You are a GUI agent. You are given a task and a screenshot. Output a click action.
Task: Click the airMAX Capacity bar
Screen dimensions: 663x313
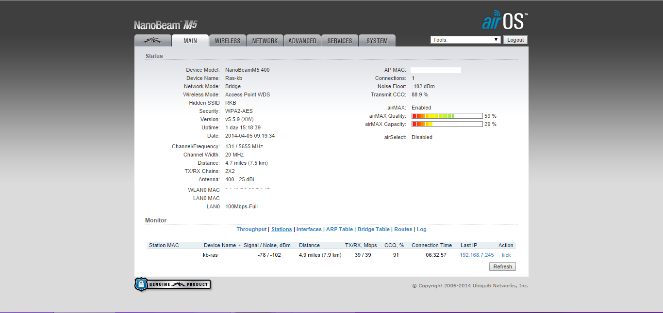tap(447, 124)
